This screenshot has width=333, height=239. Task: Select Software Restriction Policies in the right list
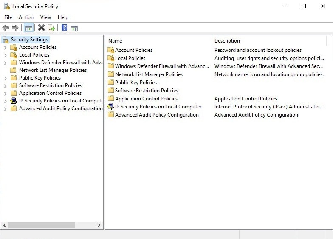click(146, 91)
